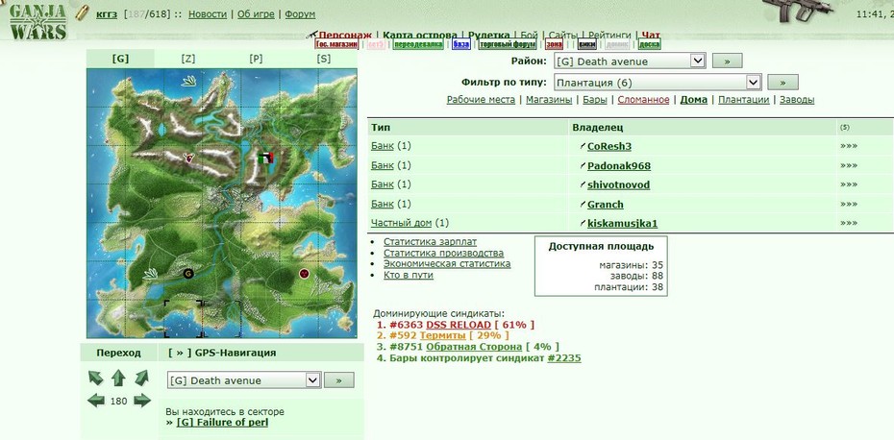894x440 pixels.
Task: Open the доска badge
Action: (x=650, y=44)
